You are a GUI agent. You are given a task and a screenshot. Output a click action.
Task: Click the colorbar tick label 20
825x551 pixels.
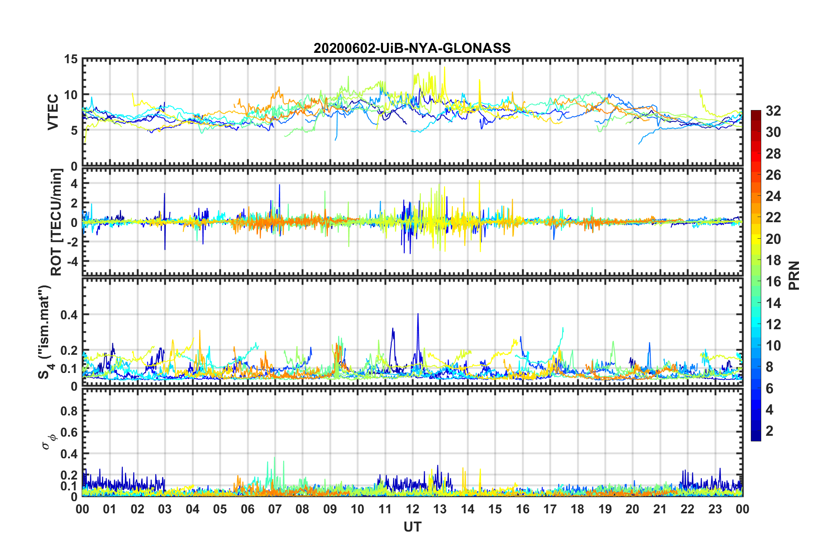click(x=773, y=239)
